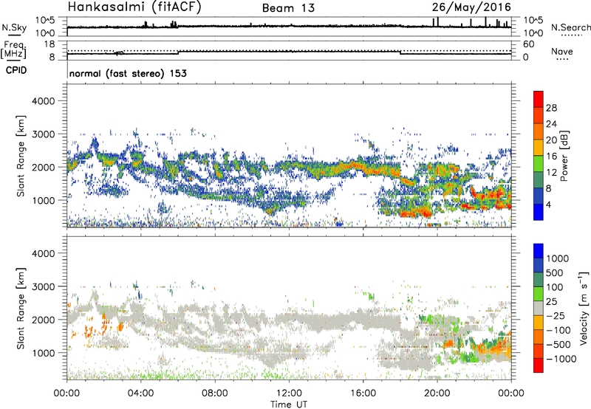Click the N.Search legend label
591x409 pixels.
click(570, 27)
